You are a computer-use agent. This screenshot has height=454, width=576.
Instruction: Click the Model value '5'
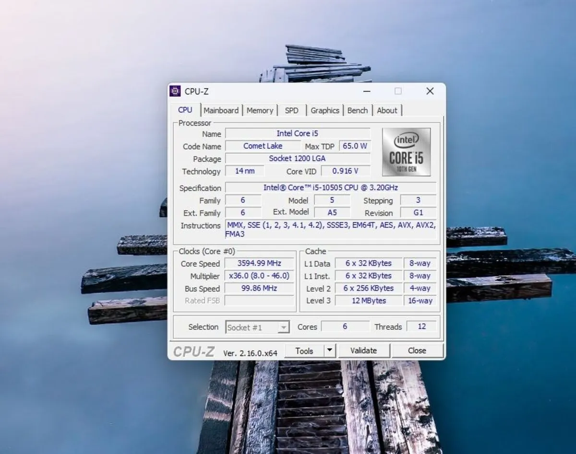point(332,200)
